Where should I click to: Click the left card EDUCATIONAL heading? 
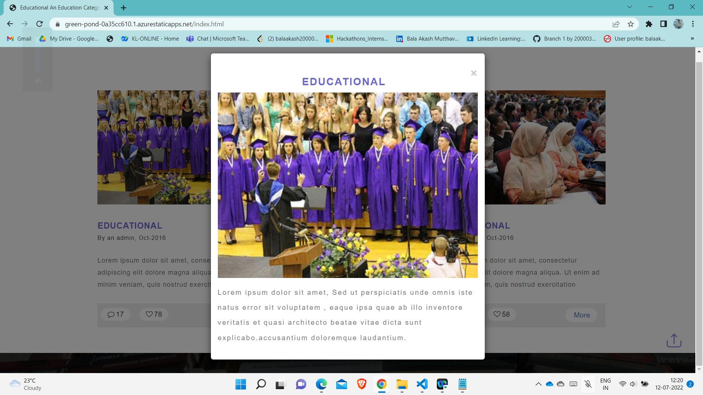(x=130, y=226)
